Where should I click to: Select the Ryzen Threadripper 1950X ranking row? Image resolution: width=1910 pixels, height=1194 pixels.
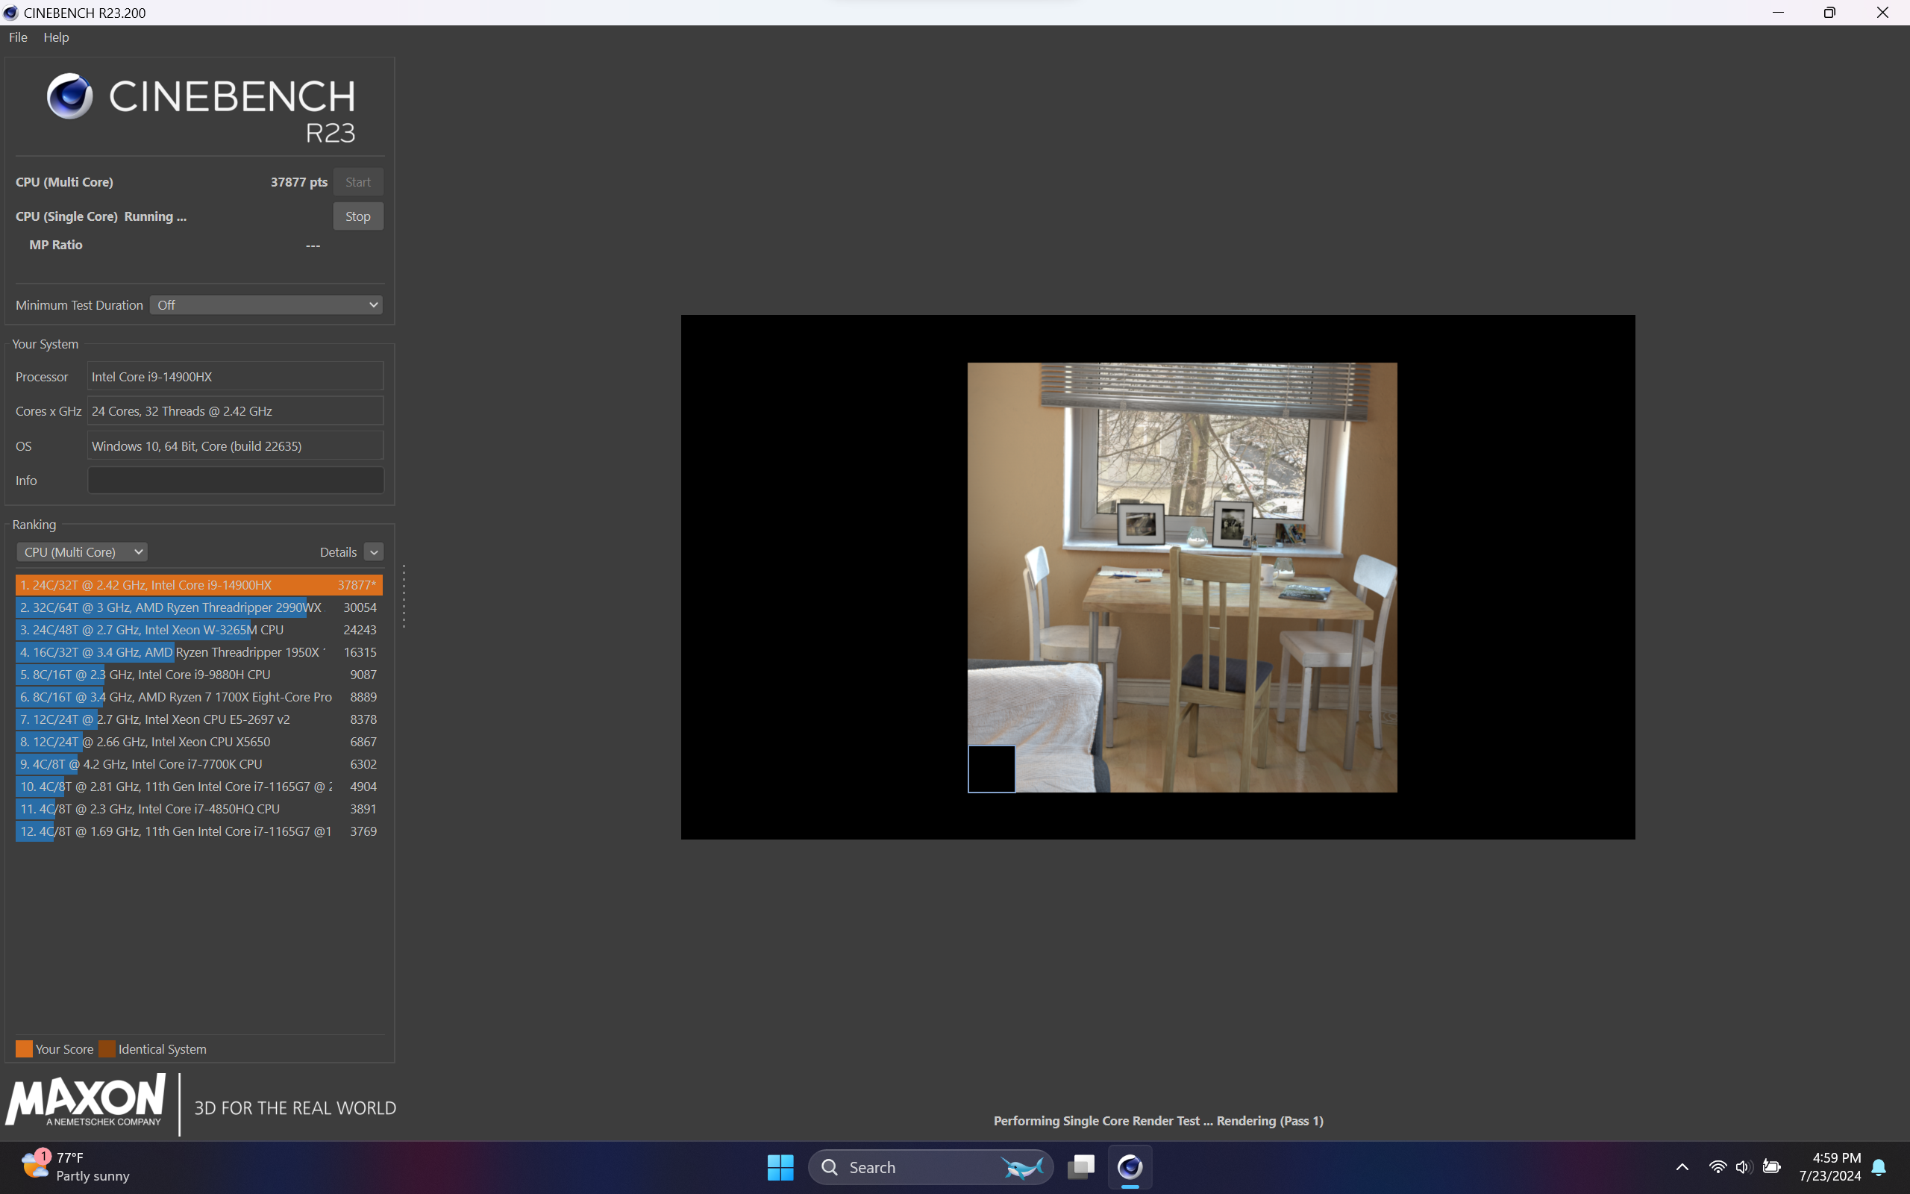click(199, 652)
